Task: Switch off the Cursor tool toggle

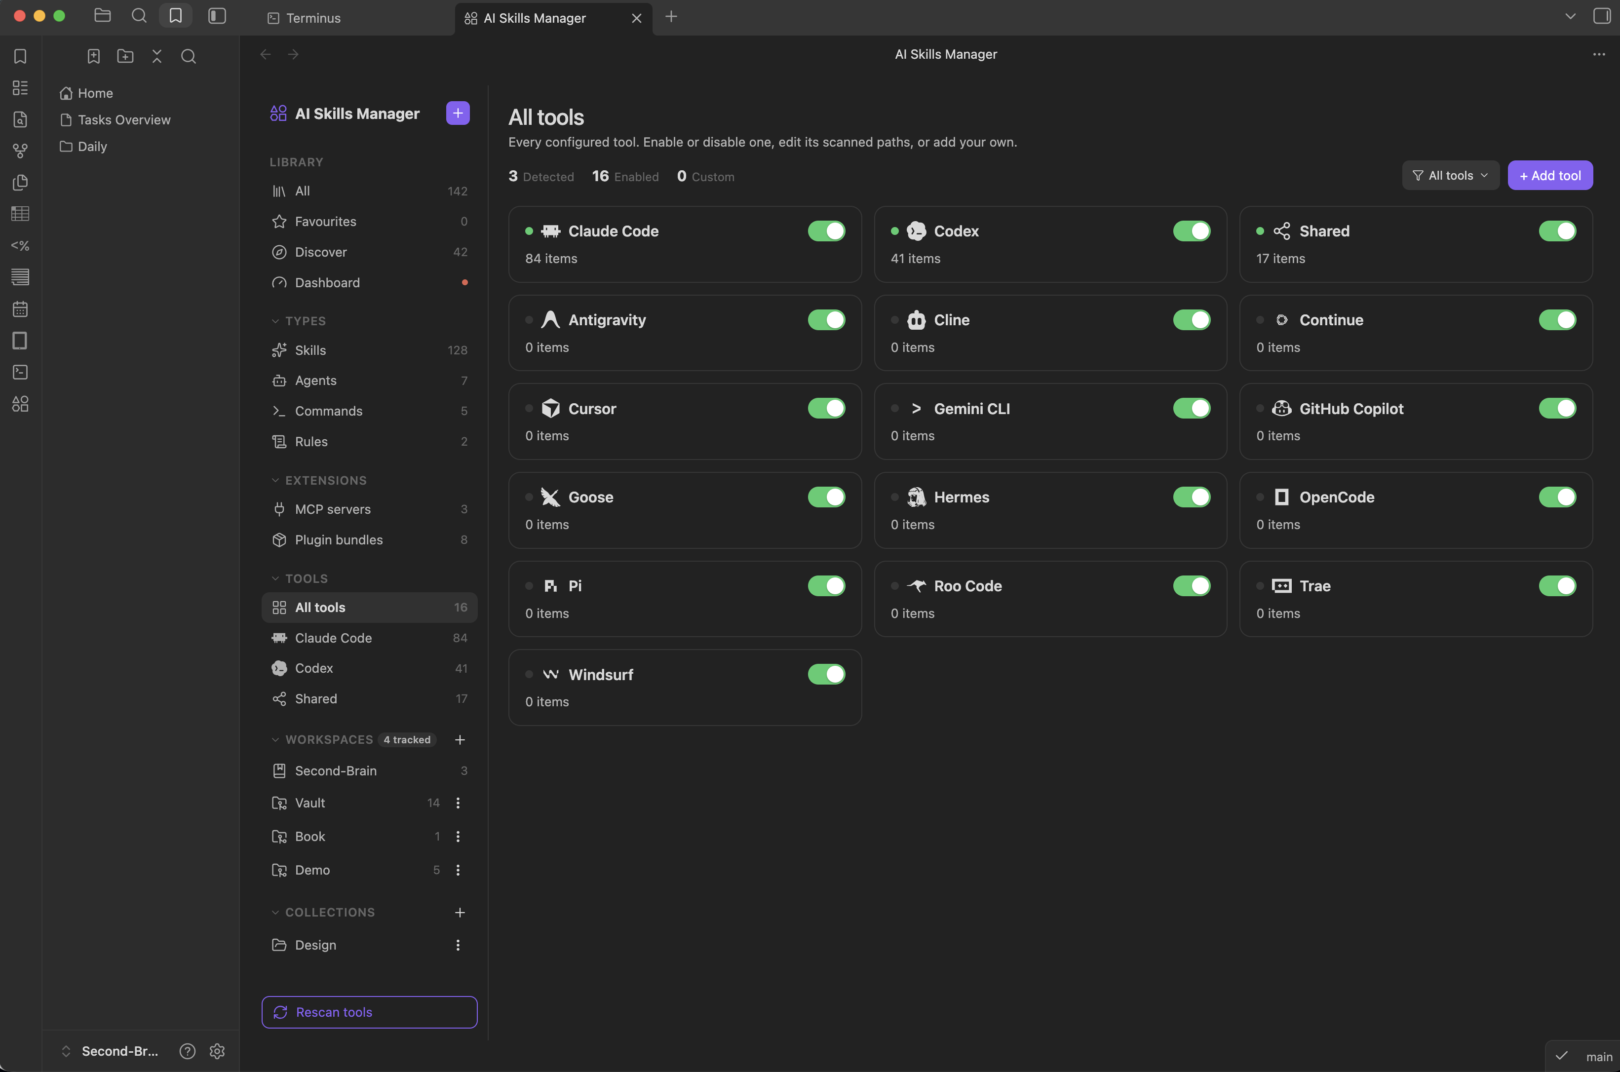Action: tap(826, 408)
